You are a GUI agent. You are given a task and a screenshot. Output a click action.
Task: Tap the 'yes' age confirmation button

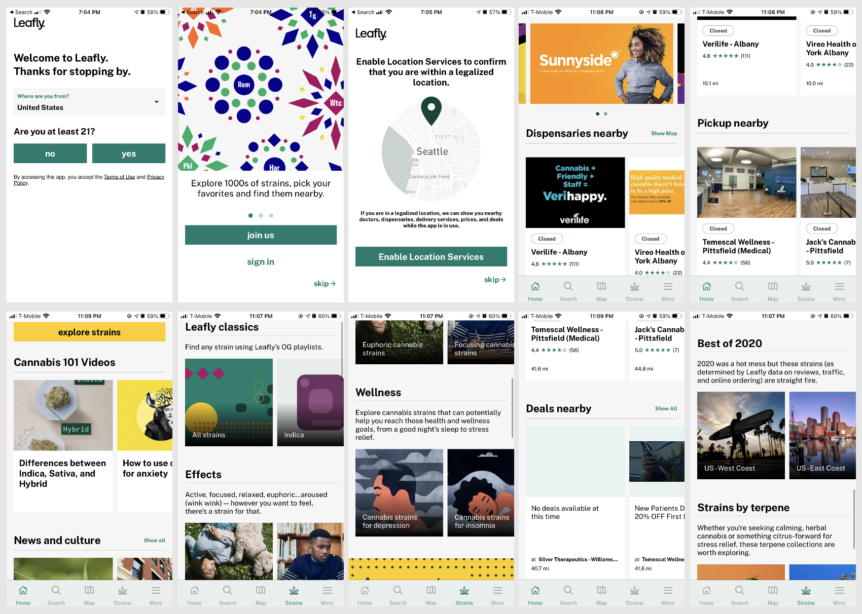pyautogui.click(x=129, y=153)
